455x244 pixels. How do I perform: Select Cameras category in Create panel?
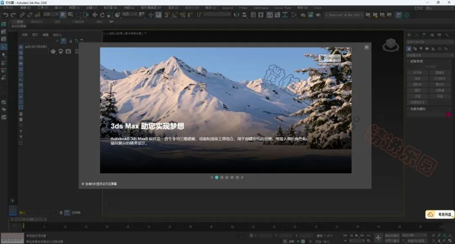427,49
